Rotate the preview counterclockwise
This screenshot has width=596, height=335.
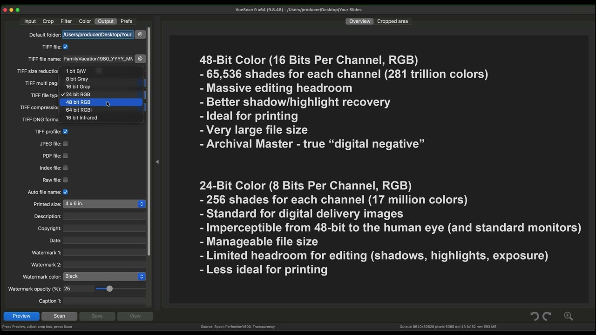(535, 316)
